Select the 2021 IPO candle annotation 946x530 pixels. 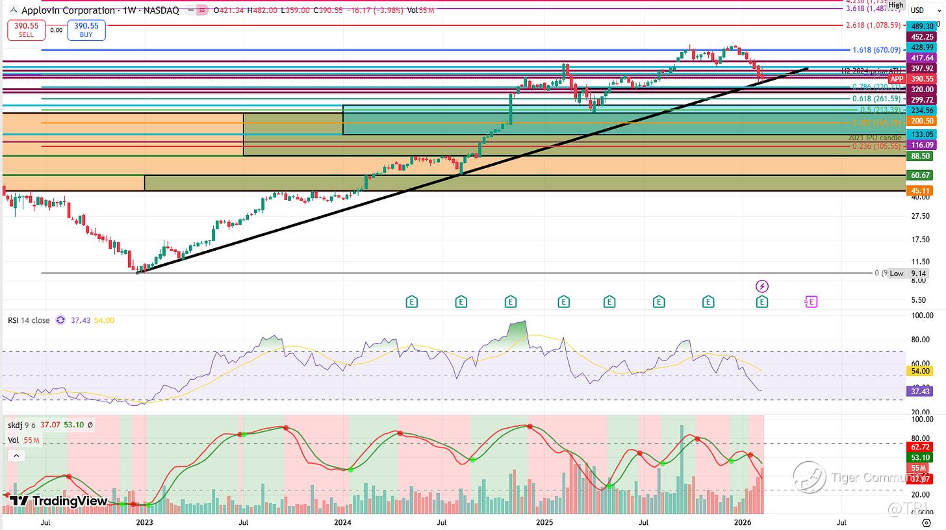coord(875,138)
